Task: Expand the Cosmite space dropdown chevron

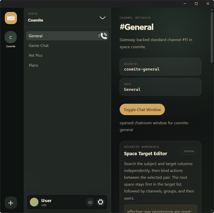Action: (102, 18)
